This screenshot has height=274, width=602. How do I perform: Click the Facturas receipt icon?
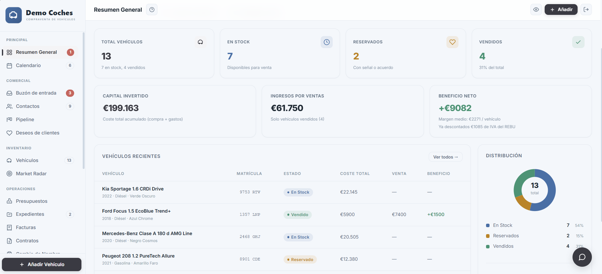pos(10,227)
